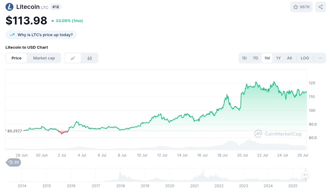330x193 pixels.
Task: Click the Litecoin logo icon
Action: [10, 7]
